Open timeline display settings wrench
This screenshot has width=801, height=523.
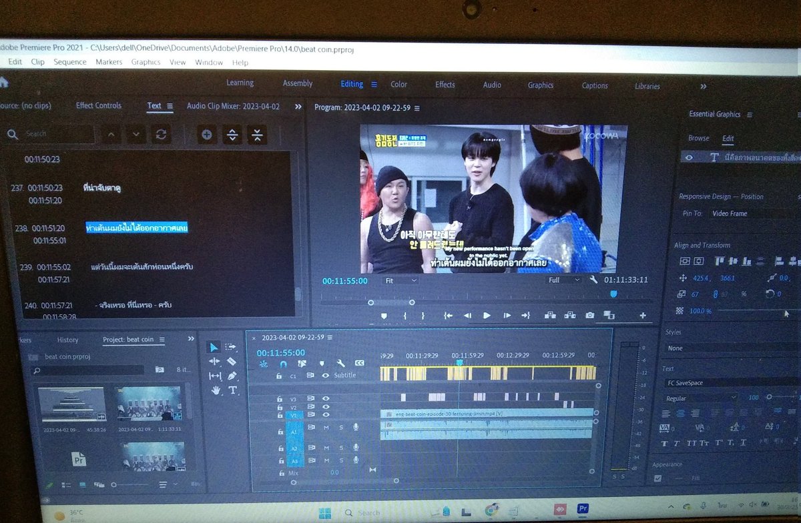coord(340,364)
